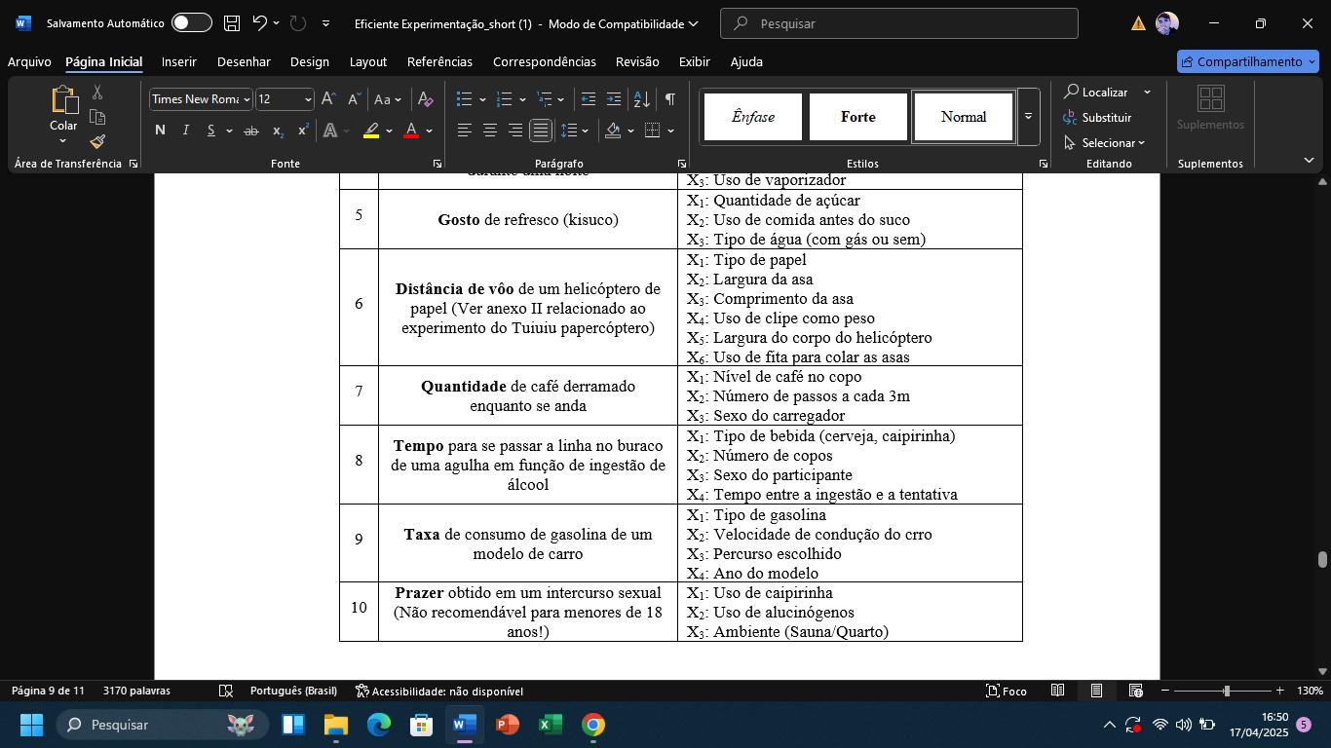Switch to the Referências tab
The image size is (1331, 748).
click(439, 61)
